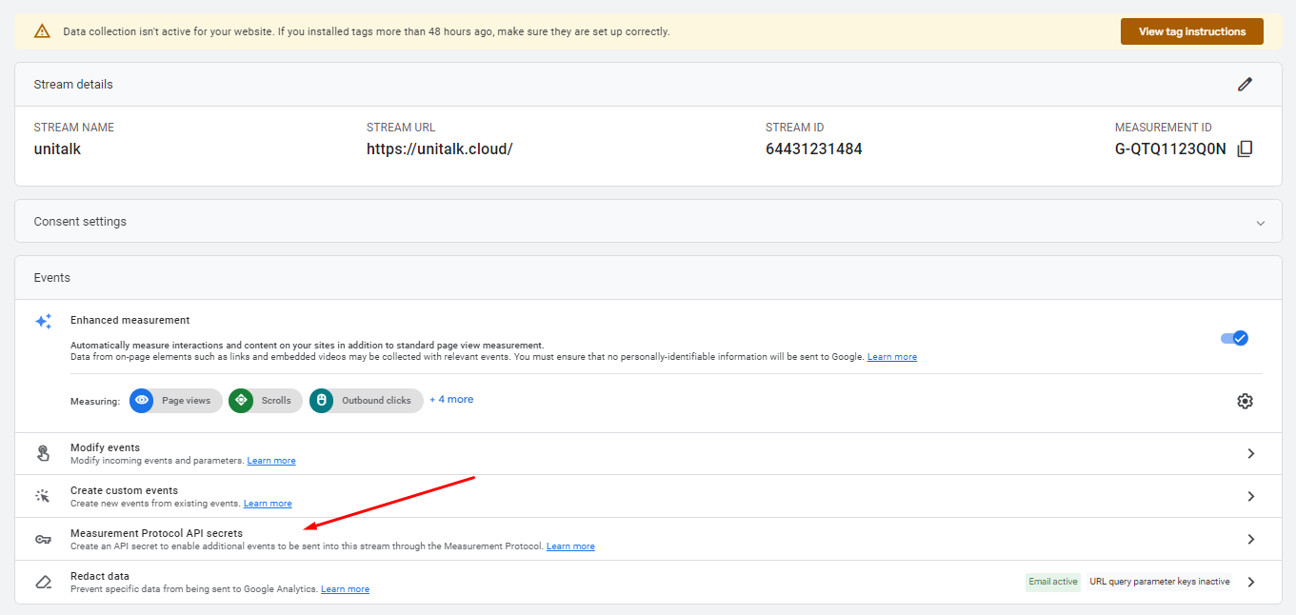Open Redact data via right chevron

[x=1251, y=582]
